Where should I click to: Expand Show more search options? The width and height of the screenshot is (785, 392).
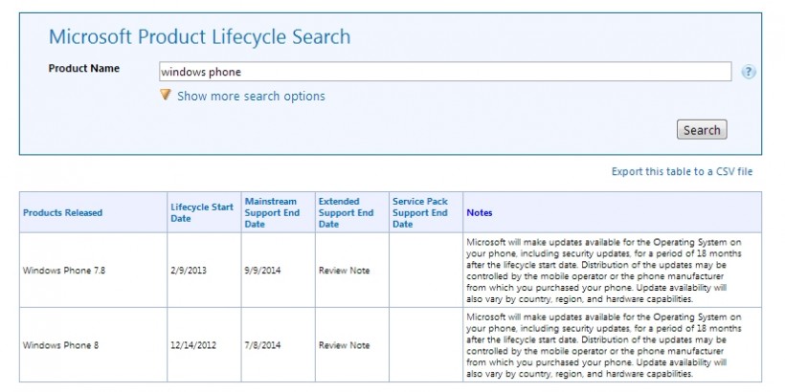point(251,96)
